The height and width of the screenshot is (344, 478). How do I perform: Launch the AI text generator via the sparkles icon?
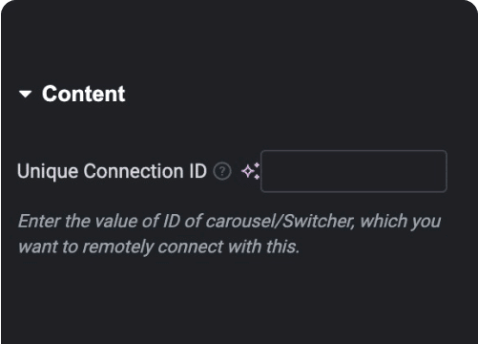(x=250, y=171)
